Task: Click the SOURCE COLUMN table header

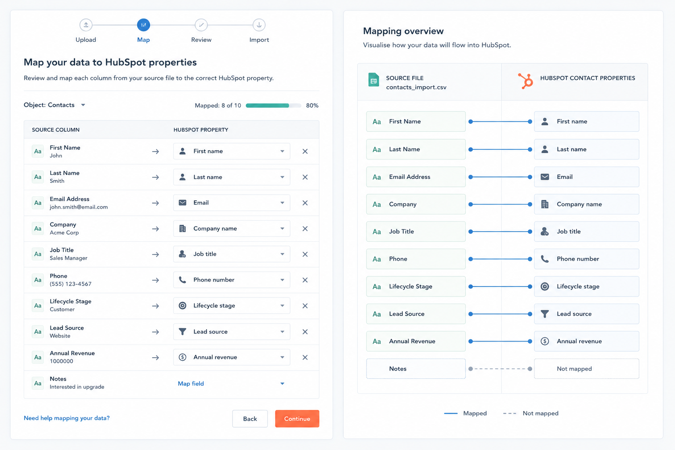Action: click(x=56, y=130)
